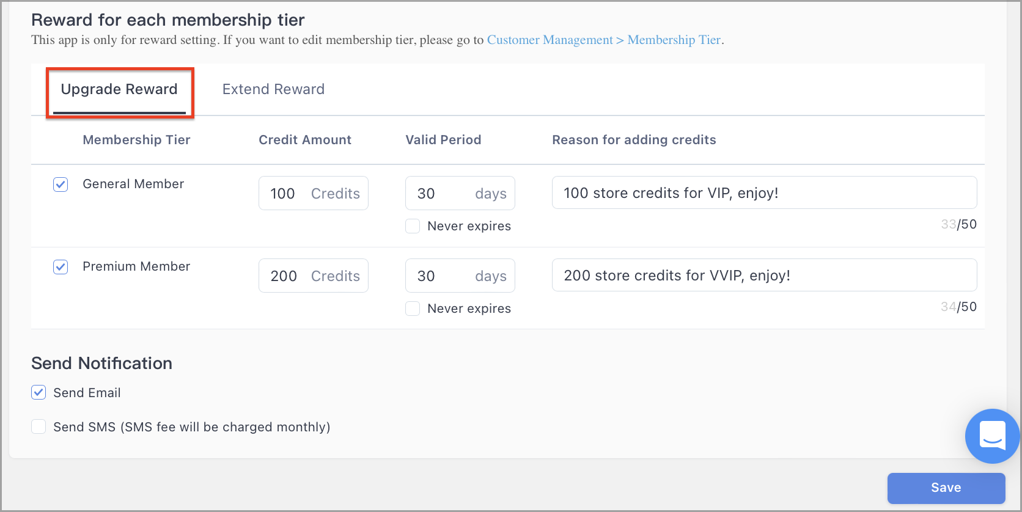Screen dimensions: 1022x512
Task: Enable Never expires for General Member reward
Action: 413,225
